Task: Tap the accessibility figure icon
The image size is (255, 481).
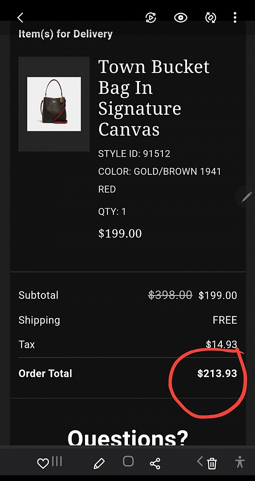Action: (x=239, y=462)
